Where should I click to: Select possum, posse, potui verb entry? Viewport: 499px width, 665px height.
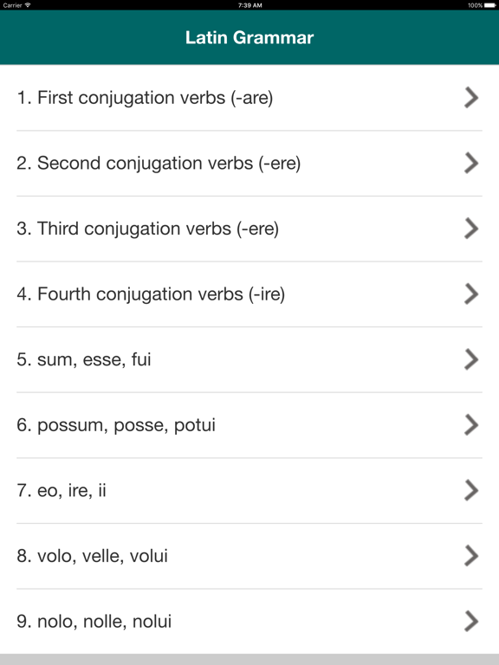pyautogui.click(x=249, y=425)
